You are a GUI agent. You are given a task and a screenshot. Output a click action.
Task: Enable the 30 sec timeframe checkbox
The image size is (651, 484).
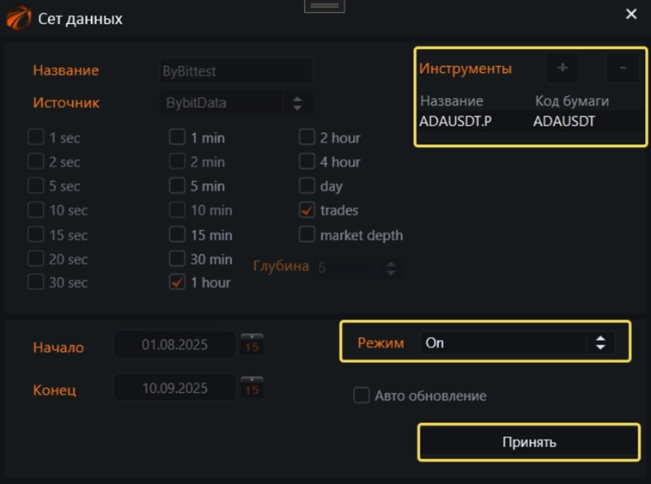coord(36,282)
